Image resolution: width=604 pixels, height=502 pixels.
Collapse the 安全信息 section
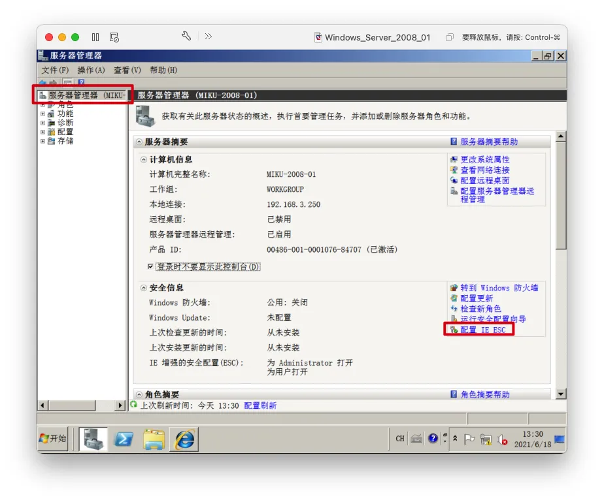pos(144,288)
